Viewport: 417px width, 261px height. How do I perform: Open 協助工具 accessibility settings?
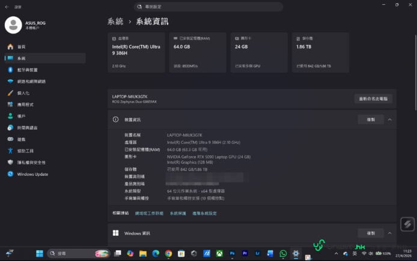45,151
